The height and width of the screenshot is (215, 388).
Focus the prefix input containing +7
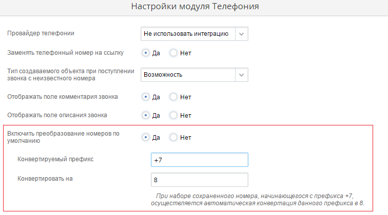200,160
